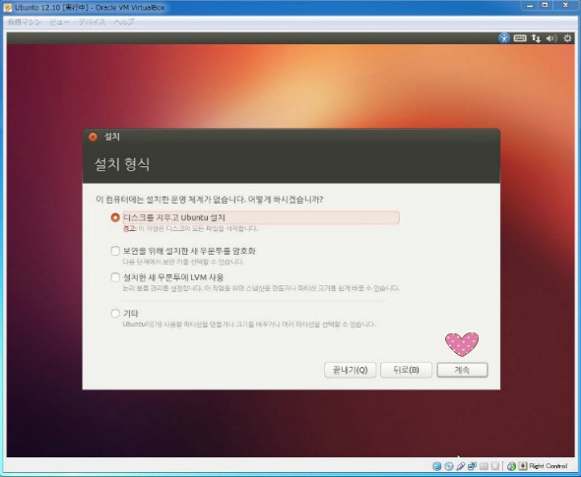Open the デバイス menu

pyautogui.click(x=92, y=23)
